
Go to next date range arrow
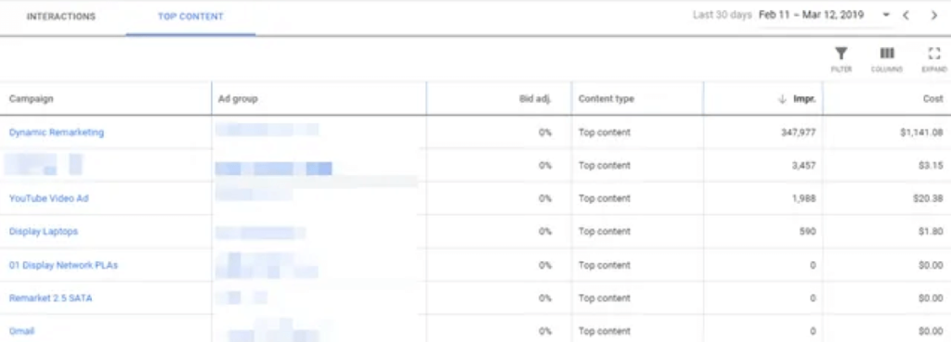[934, 15]
